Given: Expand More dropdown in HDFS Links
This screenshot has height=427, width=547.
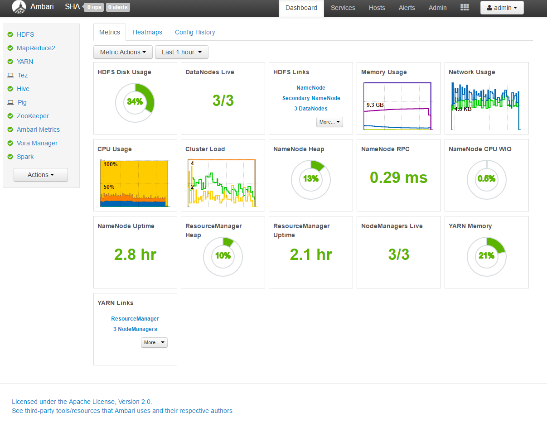Looking at the screenshot, I should click(329, 122).
